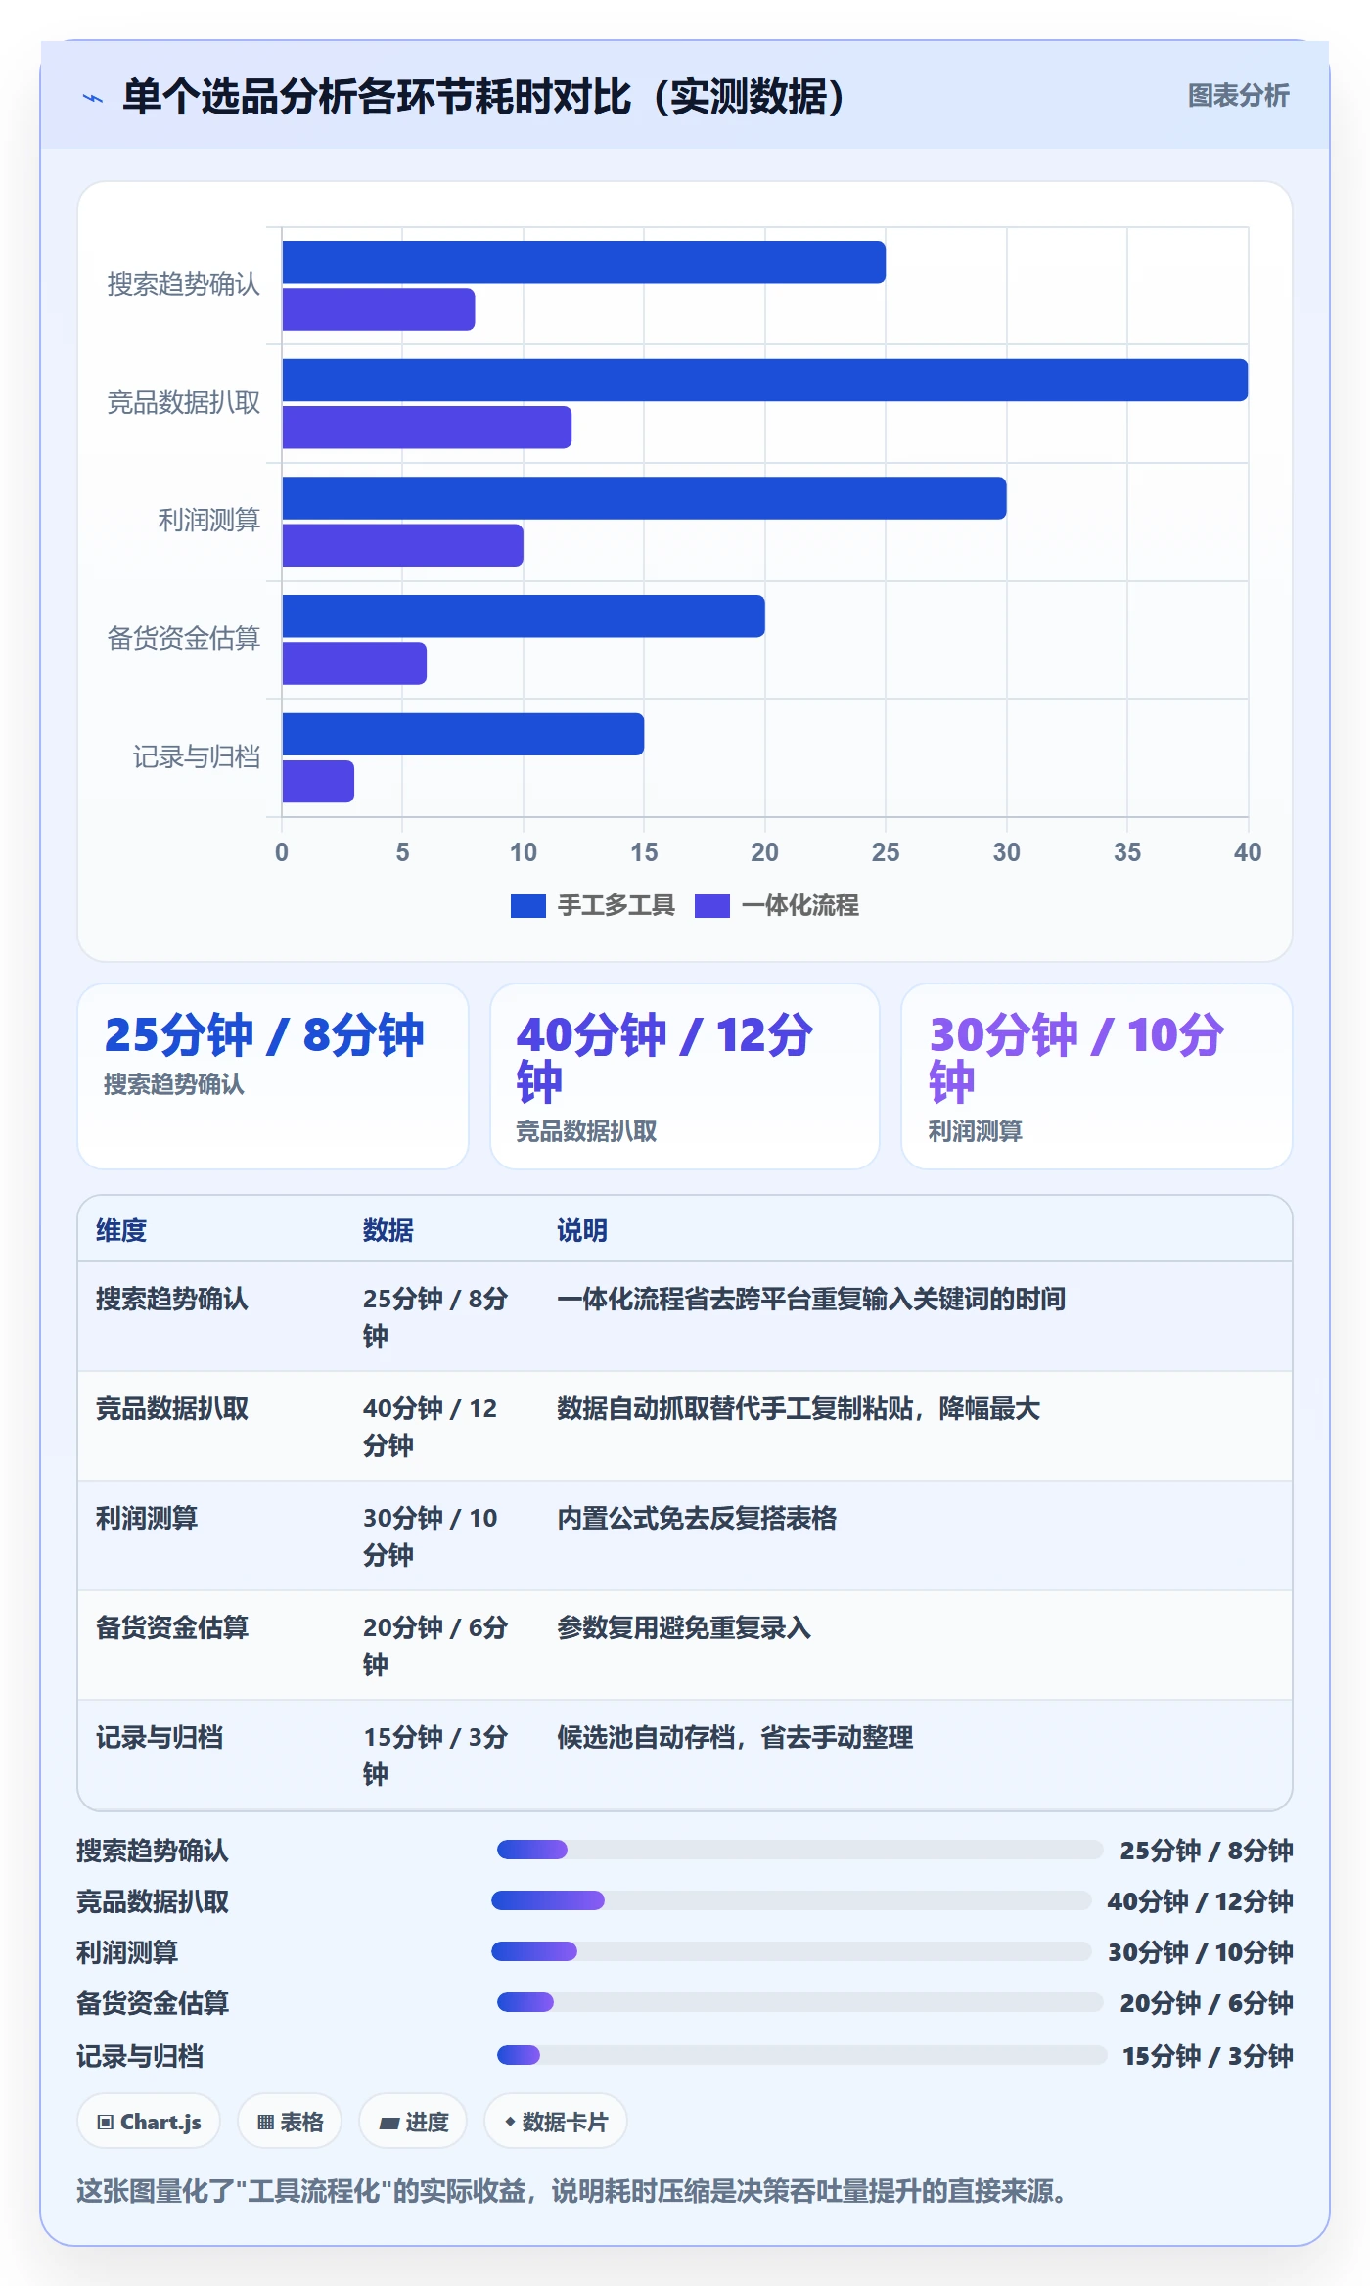
Task: Click the 图表分析 label in the header
Action: coord(1238,96)
